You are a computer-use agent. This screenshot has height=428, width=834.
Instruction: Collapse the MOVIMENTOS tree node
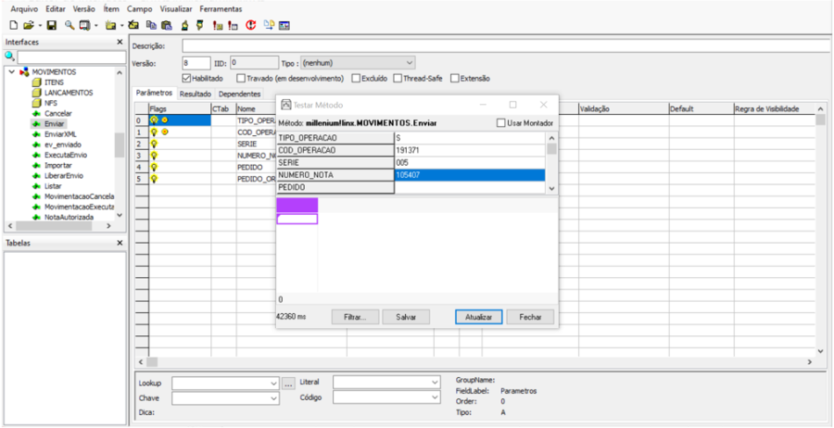pyautogui.click(x=12, y=71)
